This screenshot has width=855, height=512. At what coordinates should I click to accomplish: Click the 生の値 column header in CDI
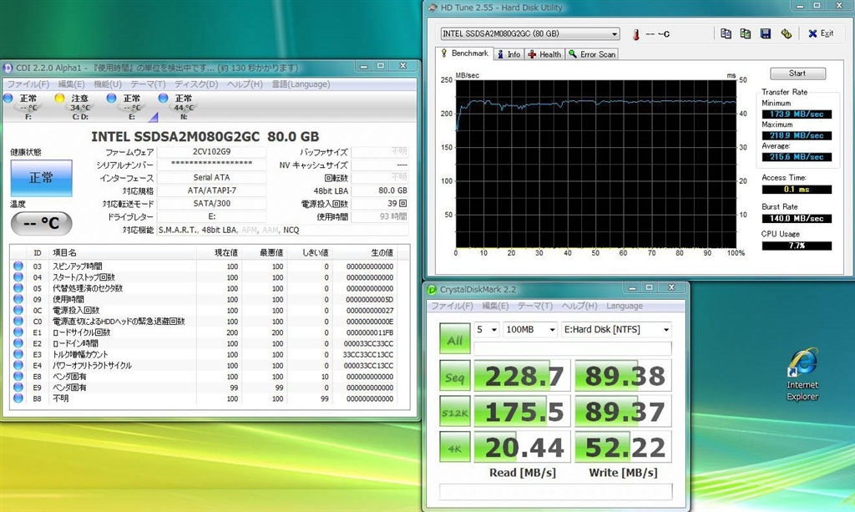tap(382, 252)
